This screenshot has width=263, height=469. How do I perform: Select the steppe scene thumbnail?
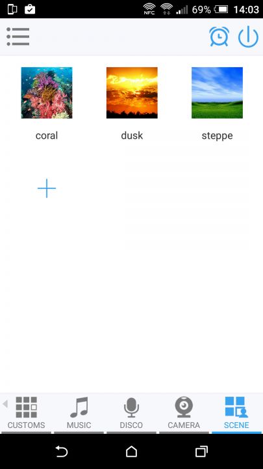[x=217, y=92]
